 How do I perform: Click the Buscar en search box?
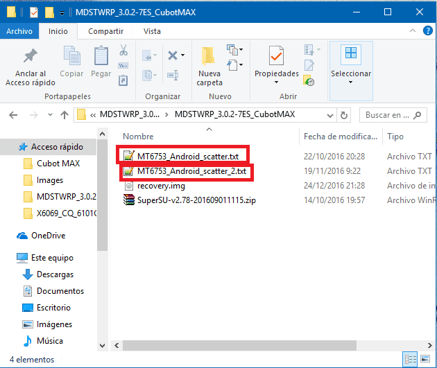coord(393,115)
